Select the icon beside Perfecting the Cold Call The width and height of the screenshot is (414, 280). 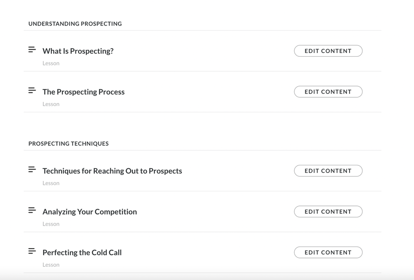coord(32,251)
